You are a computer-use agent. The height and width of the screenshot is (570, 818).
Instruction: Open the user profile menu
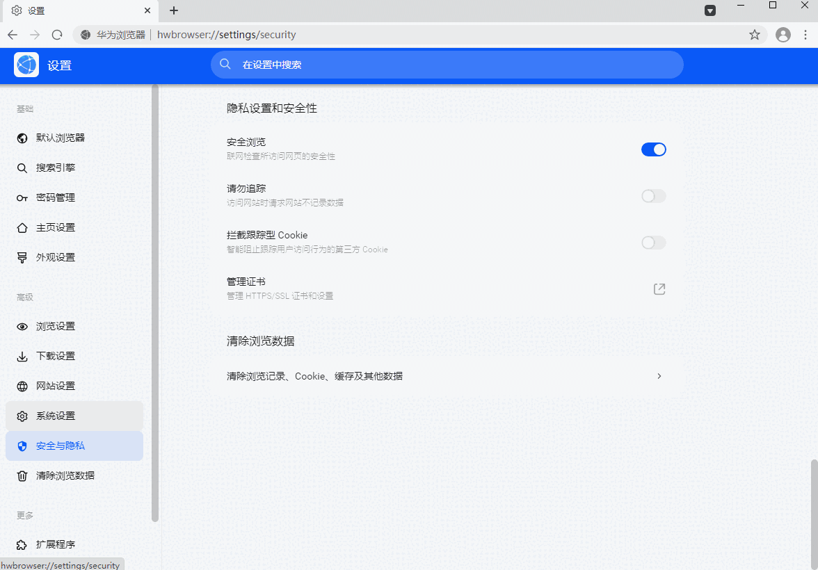pyautogui.click(x=783, y=34)
